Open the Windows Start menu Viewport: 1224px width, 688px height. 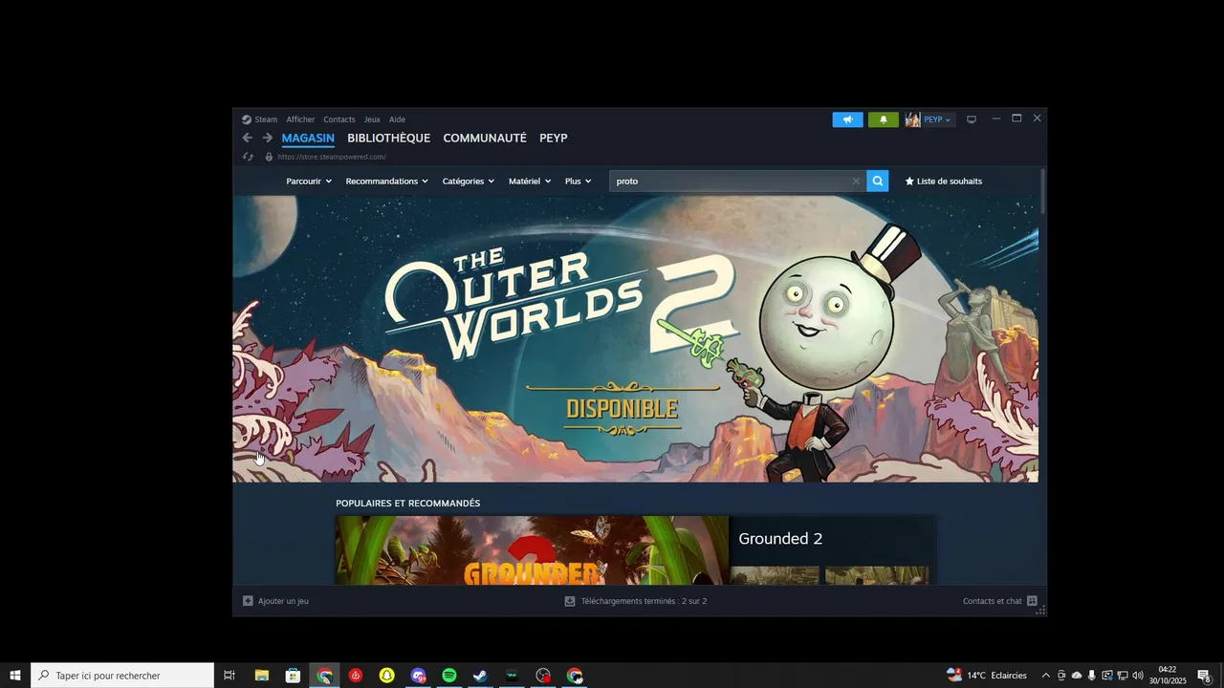point(15,676)
